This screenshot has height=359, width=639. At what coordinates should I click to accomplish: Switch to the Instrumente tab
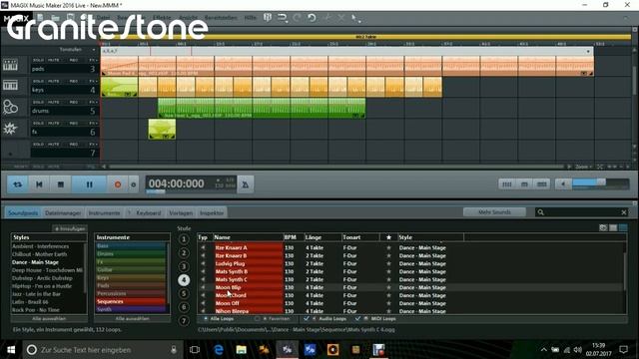[x=104, y=212]
